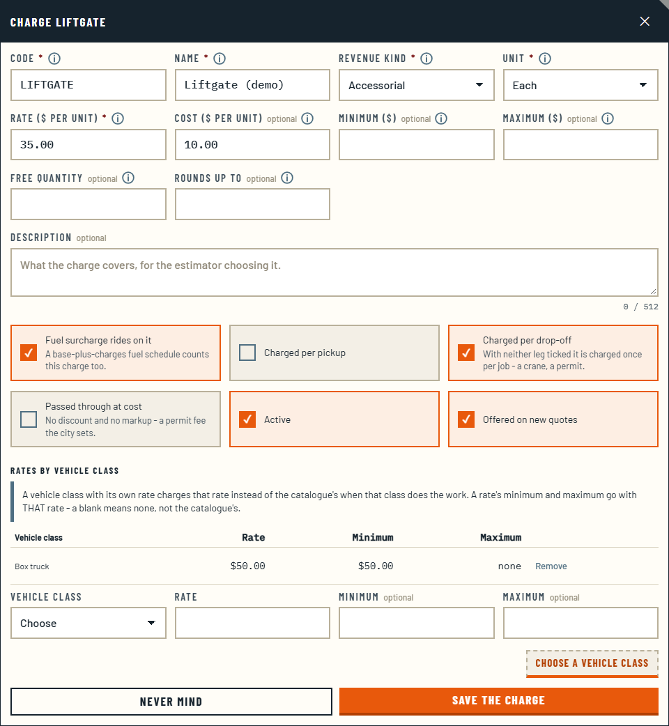Open the Revenue Kind info tooltip icon

(426, 59)
